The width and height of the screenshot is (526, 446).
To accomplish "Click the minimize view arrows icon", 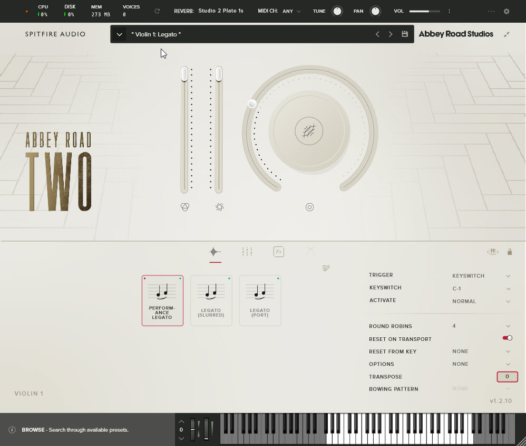I will click(x=506, y=34).
